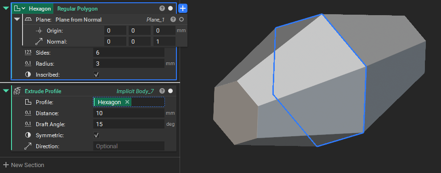Open help for Hexagon block
Image resolution: width=441 pixels, height=173 pixels.
pyautogui.click(x=162, y=8)
